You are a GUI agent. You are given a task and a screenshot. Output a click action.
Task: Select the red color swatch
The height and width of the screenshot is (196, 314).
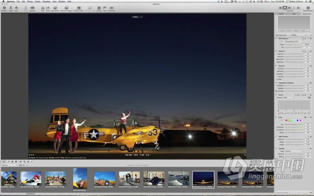286,120
